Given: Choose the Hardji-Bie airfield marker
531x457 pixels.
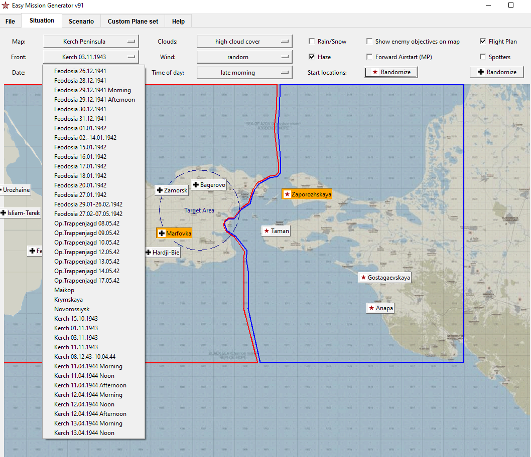Looking at the screenshot, I should [163, 253].
